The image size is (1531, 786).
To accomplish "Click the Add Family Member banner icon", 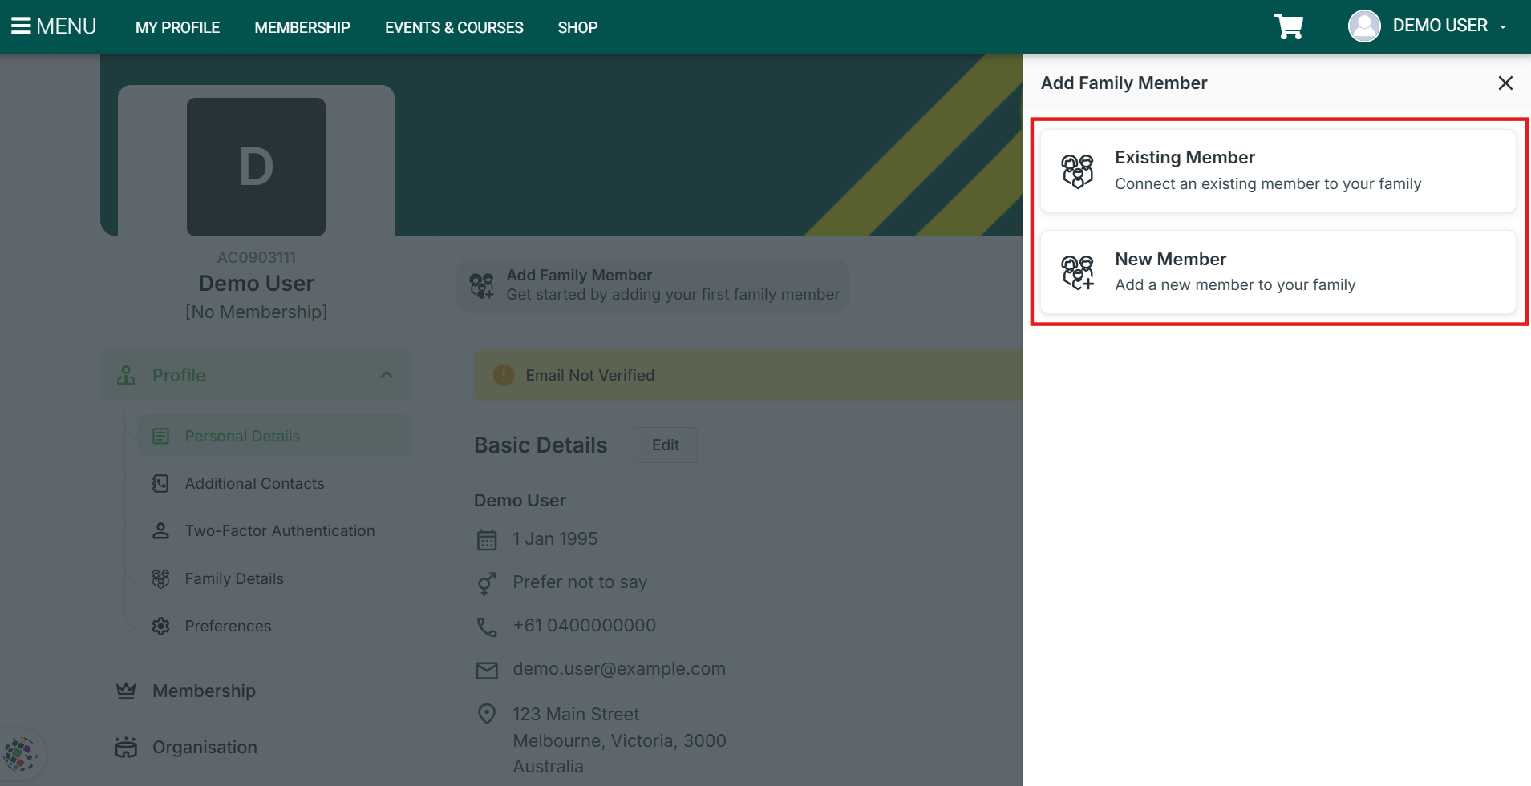I will 482,285.
